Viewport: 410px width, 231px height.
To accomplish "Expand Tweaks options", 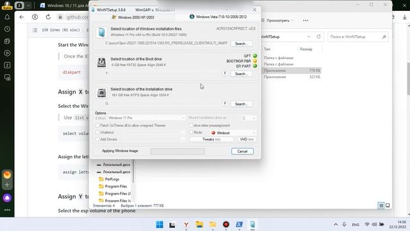I will pyautogui.click(x=211, y=139).
